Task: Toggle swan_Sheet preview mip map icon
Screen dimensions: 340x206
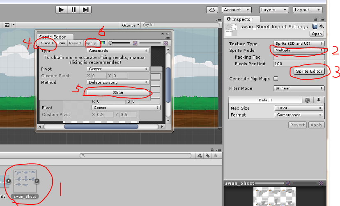Action: [x=321, y=183]
